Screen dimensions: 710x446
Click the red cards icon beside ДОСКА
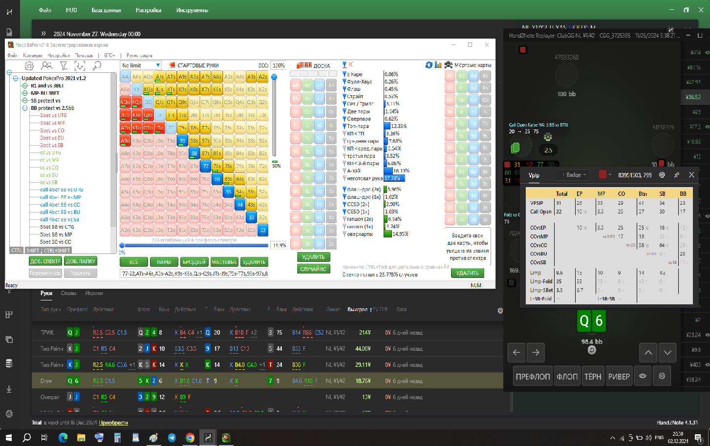pos(304,65)
